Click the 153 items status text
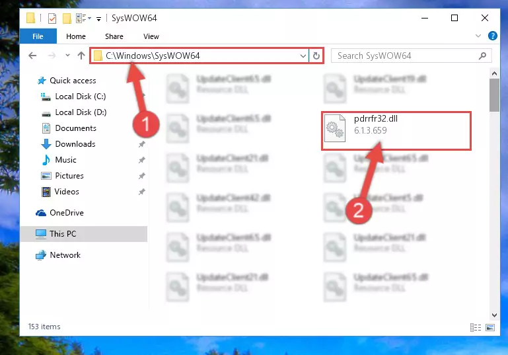This screenshot has width=508, height=355. [44, 327]
